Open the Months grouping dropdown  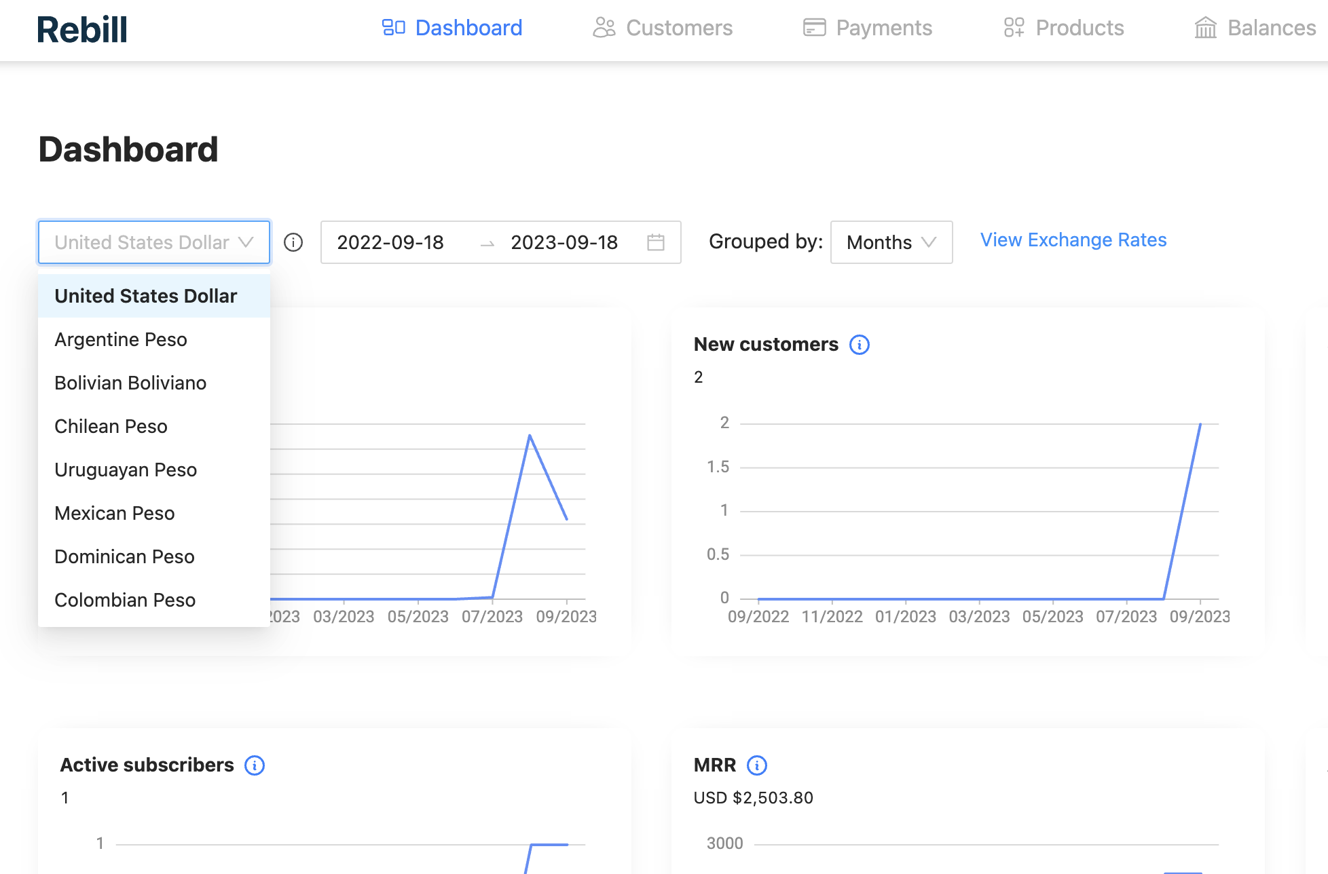[891, 242]
